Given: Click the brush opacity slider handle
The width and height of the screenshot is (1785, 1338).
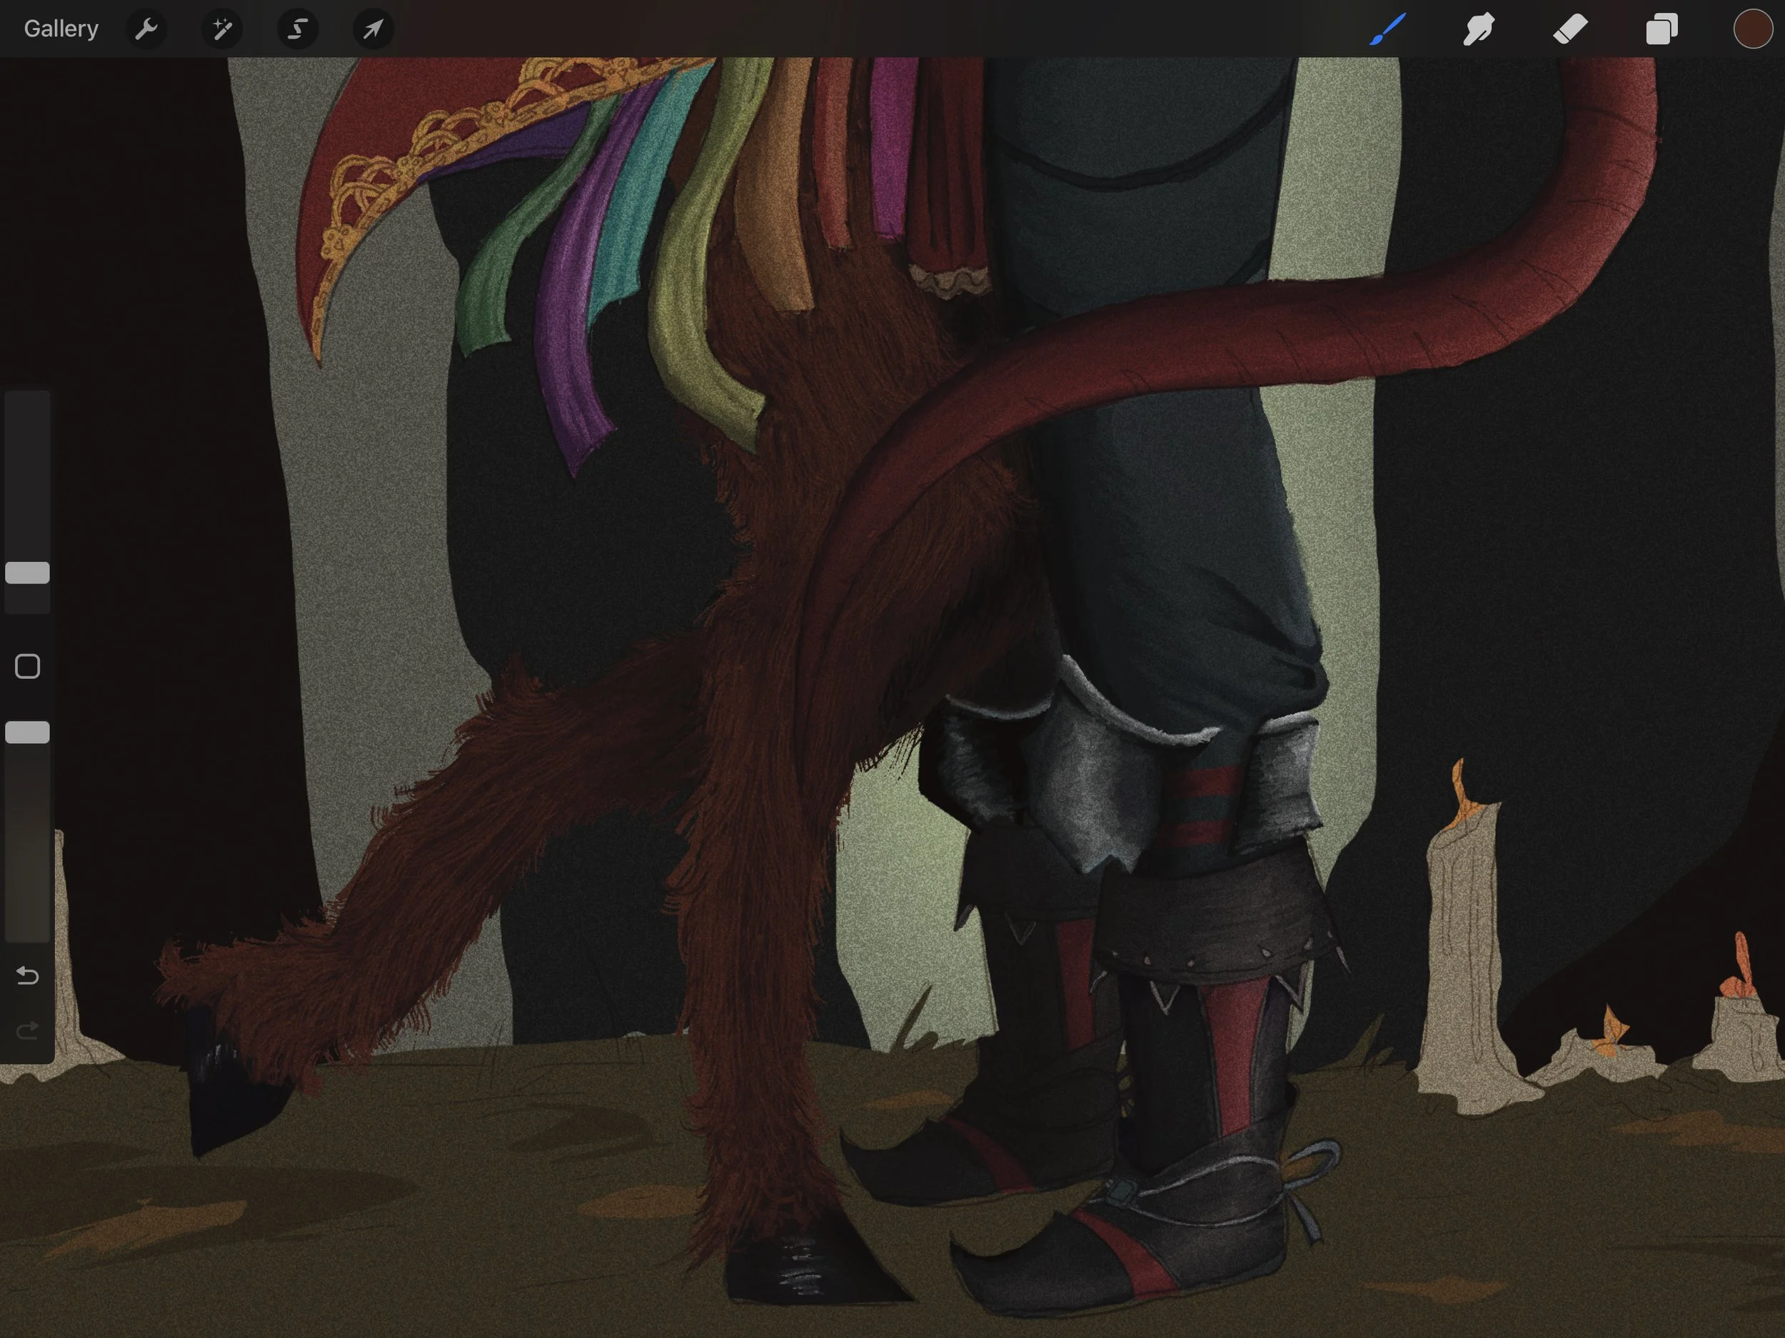Looking at the screenshot, I should pos(27,732).
